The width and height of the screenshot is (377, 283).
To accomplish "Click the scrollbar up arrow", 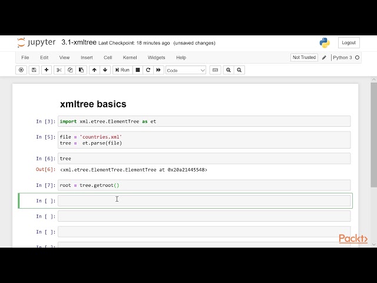I will [373, 80].
